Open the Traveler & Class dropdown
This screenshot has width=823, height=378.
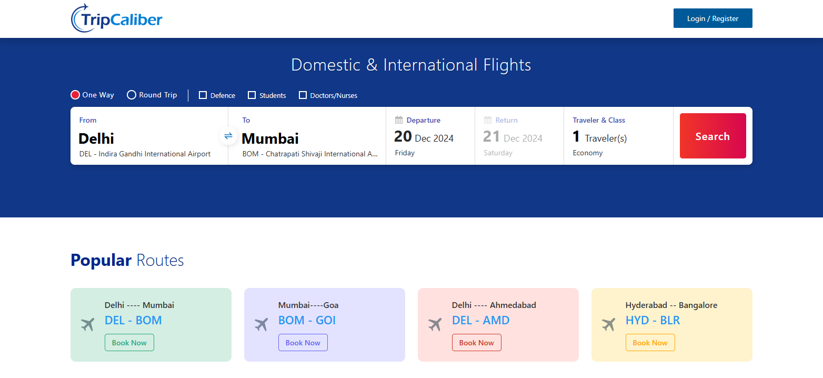click(x=618, y=137)
